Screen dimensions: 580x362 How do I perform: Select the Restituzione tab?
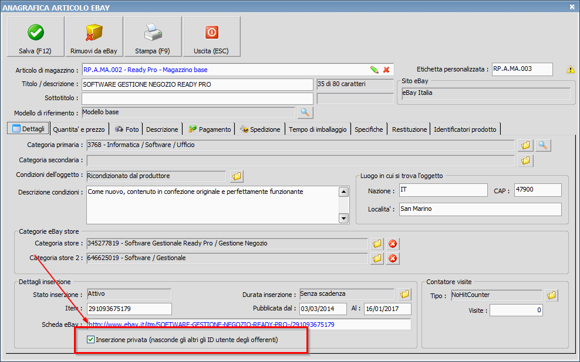coord(409,129)
